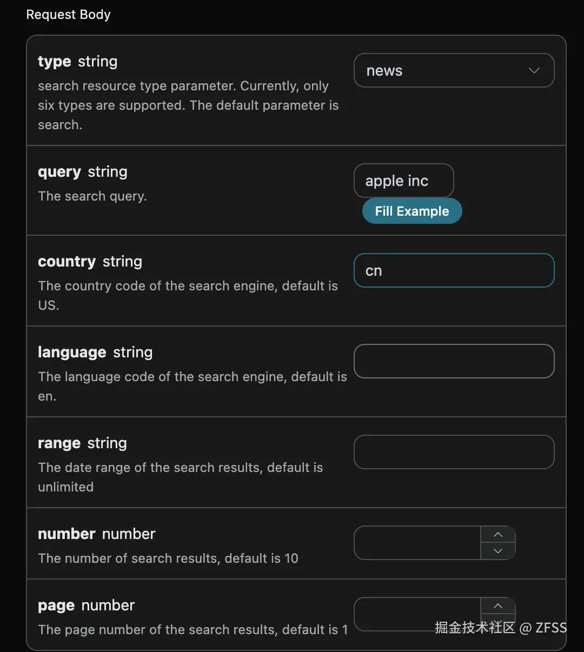The image size is (584, 652).
Task: Click the Request Body heading
Action: click(68, 15)
